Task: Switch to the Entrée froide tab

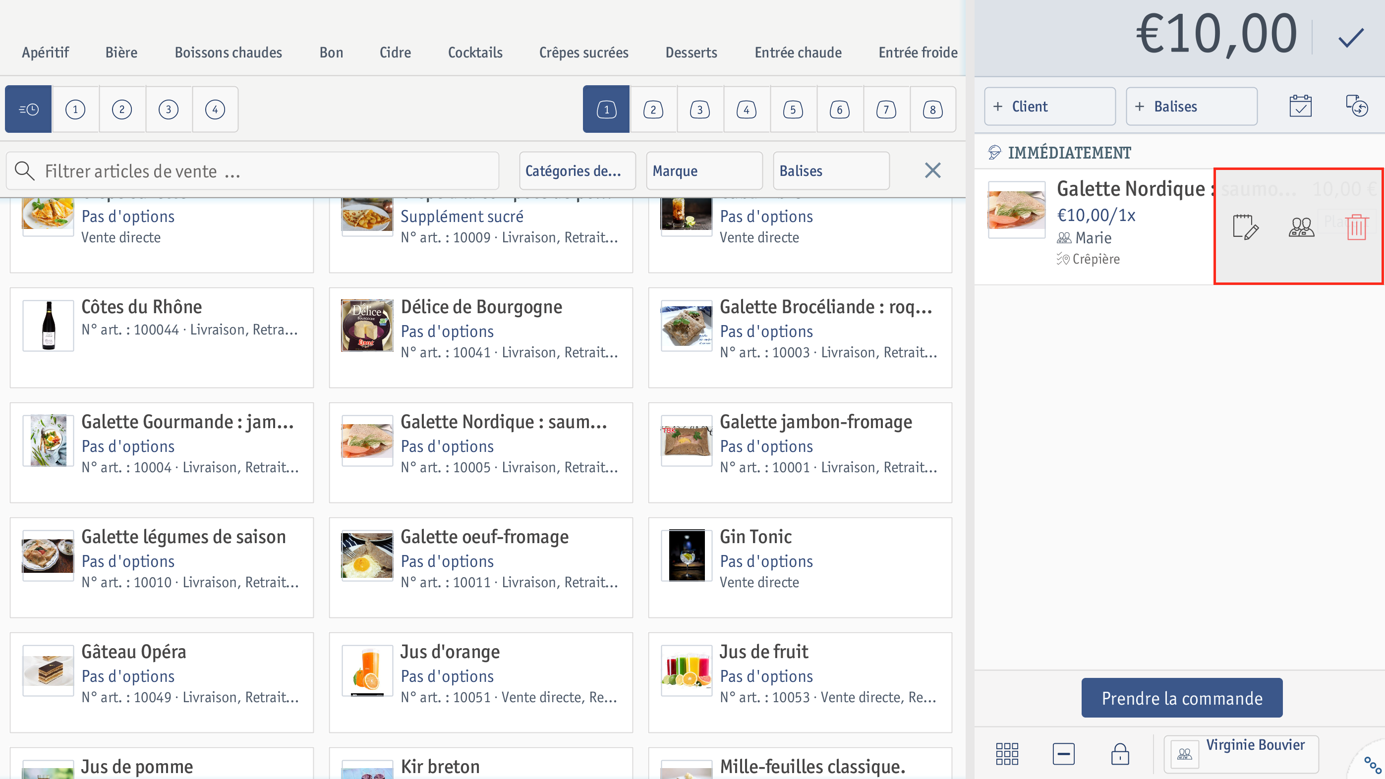Action: coord(918,52)
